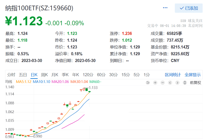Open 区间统计 range statistics
Image resolution: width=208 pixels, height=139 pixels.
coord(173,74)
